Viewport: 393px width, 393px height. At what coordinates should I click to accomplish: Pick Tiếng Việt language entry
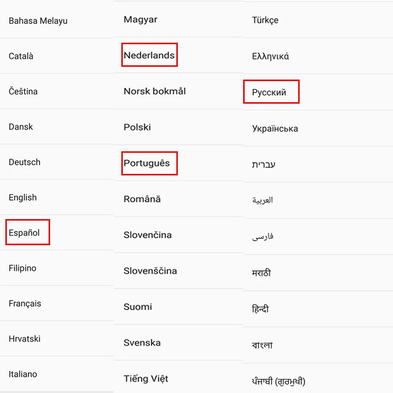[146, 379]
